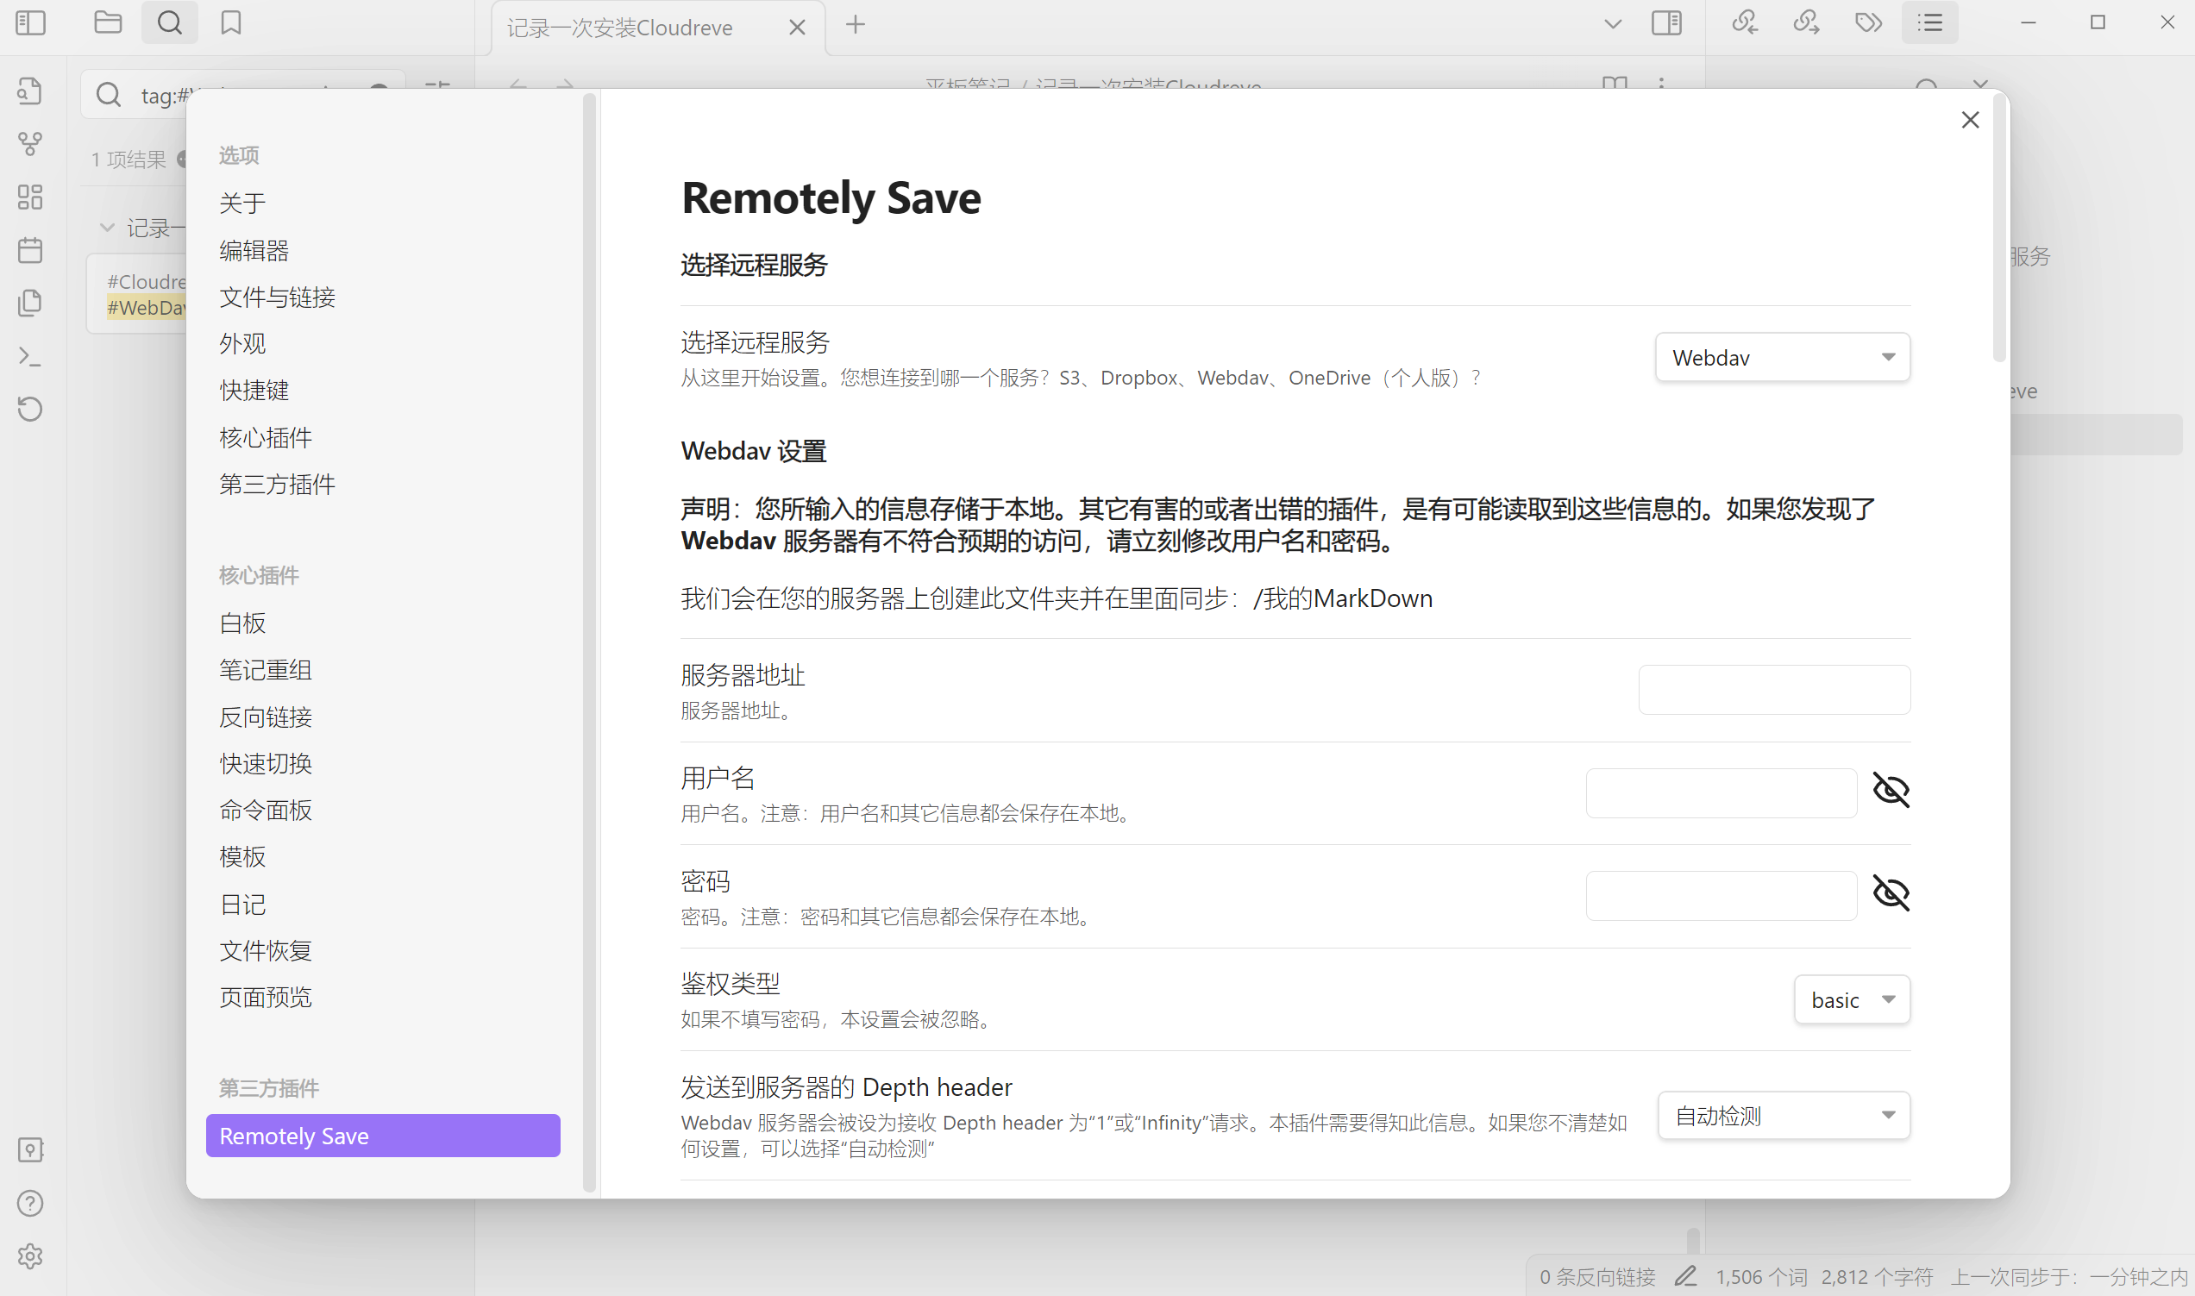Toggle username visibility eye icon
This screenshot has width=2195, height=1296.
pos(1891,791)
